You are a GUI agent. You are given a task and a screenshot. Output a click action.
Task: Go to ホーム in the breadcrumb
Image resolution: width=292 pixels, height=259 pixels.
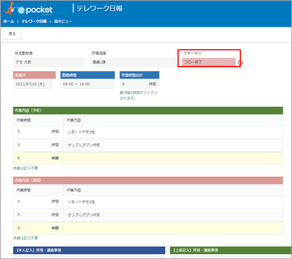[9, 21]
